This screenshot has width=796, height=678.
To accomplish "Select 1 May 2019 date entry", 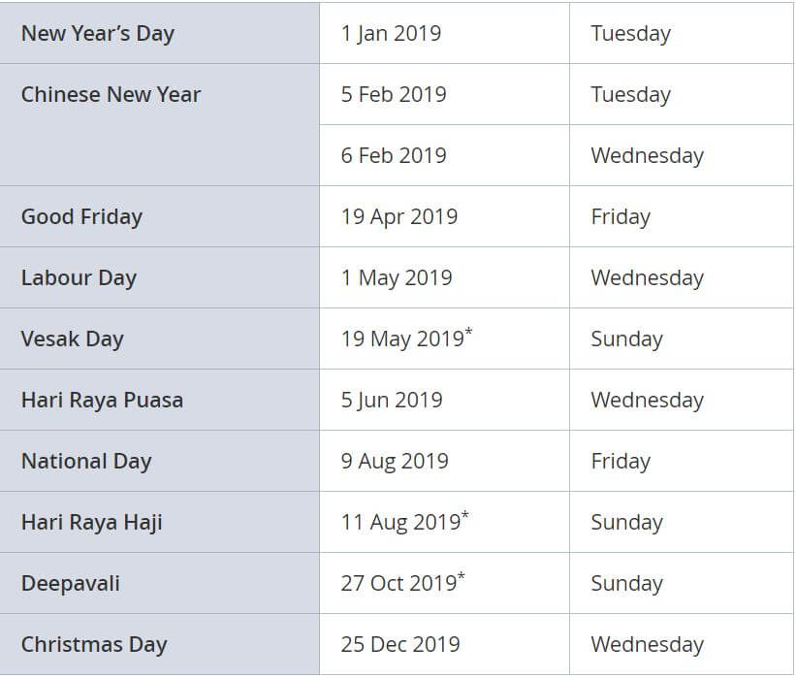I will click(397, 277).
